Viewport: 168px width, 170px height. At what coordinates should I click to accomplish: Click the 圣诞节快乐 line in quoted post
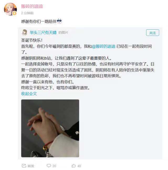pyautogui.click(x=31, y=40)
